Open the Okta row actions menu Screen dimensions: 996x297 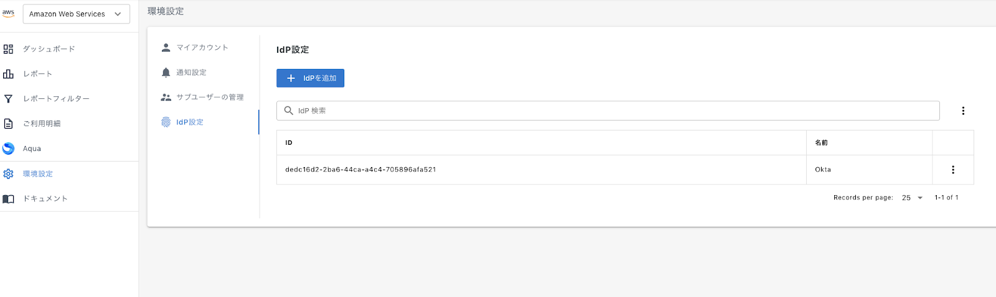(x=953, y=170)
